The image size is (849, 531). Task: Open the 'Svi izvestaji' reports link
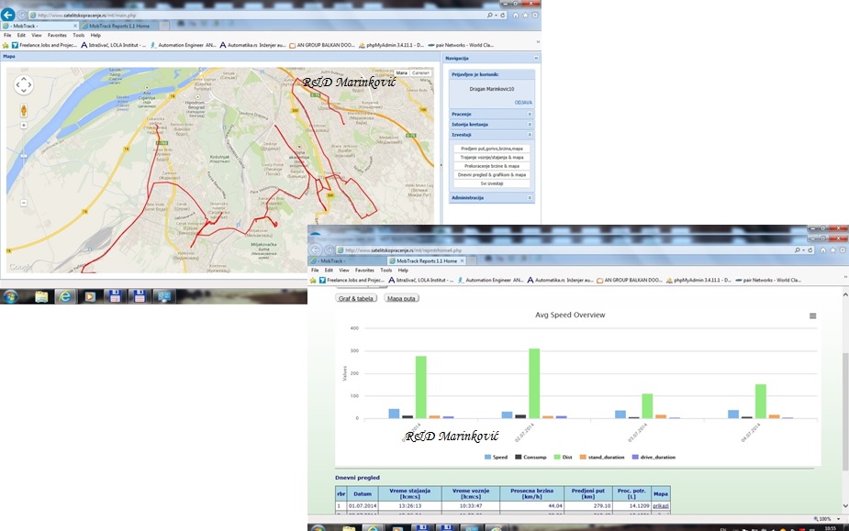(x=492, y=183)
